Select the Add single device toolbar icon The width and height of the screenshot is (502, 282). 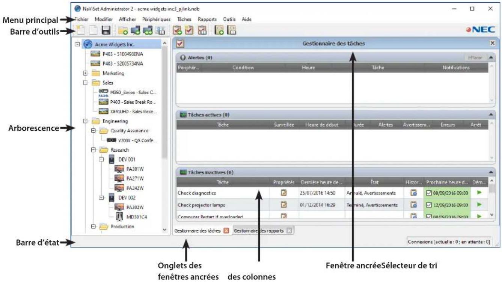coord(135,30)
